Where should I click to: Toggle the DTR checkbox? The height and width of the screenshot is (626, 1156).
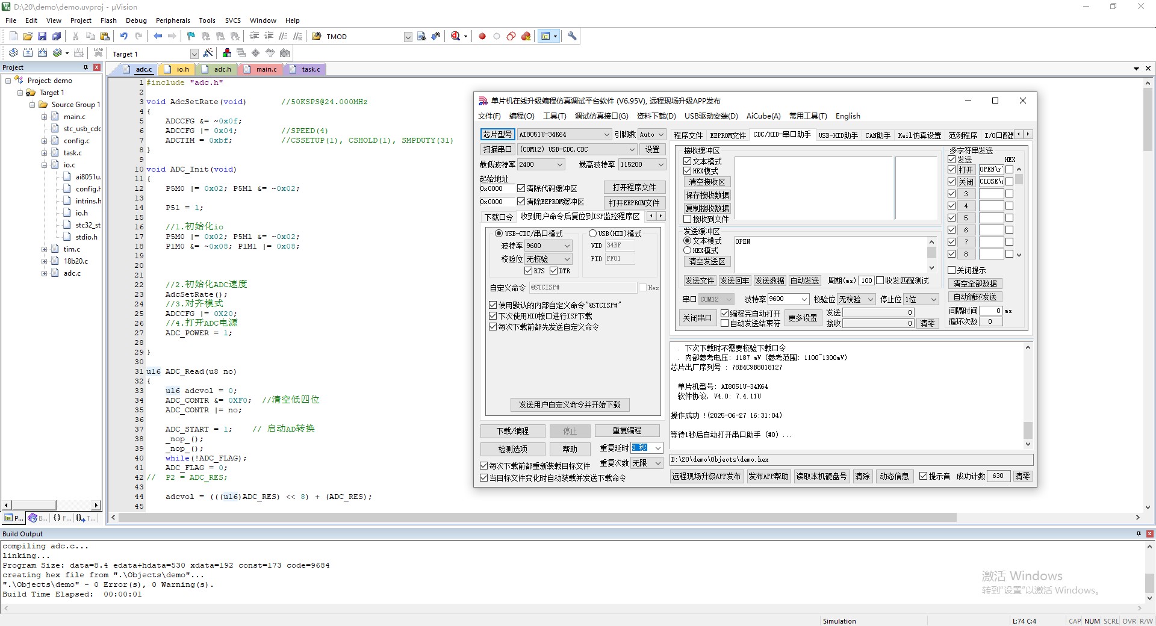pyautogui.click(x=554, y=271)
